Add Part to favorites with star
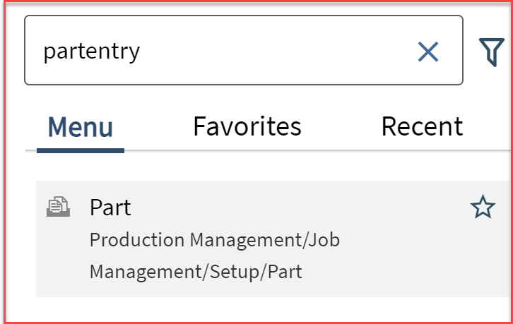The image size is (513, 324). [483, 207]
